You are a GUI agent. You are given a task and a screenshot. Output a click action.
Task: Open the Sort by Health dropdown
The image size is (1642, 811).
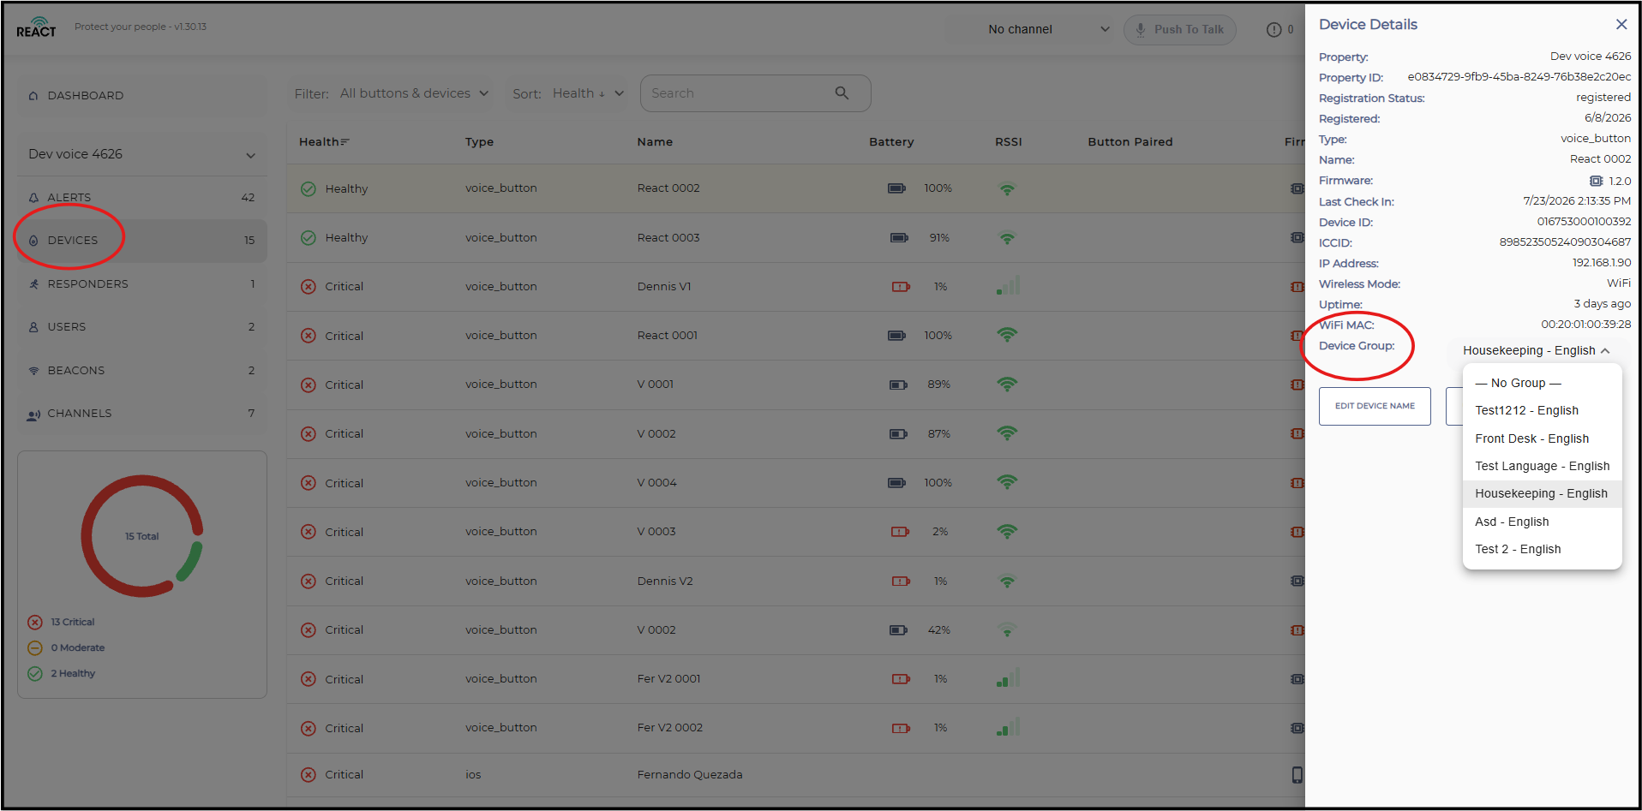pyautogui.click(x=588, y=93)
